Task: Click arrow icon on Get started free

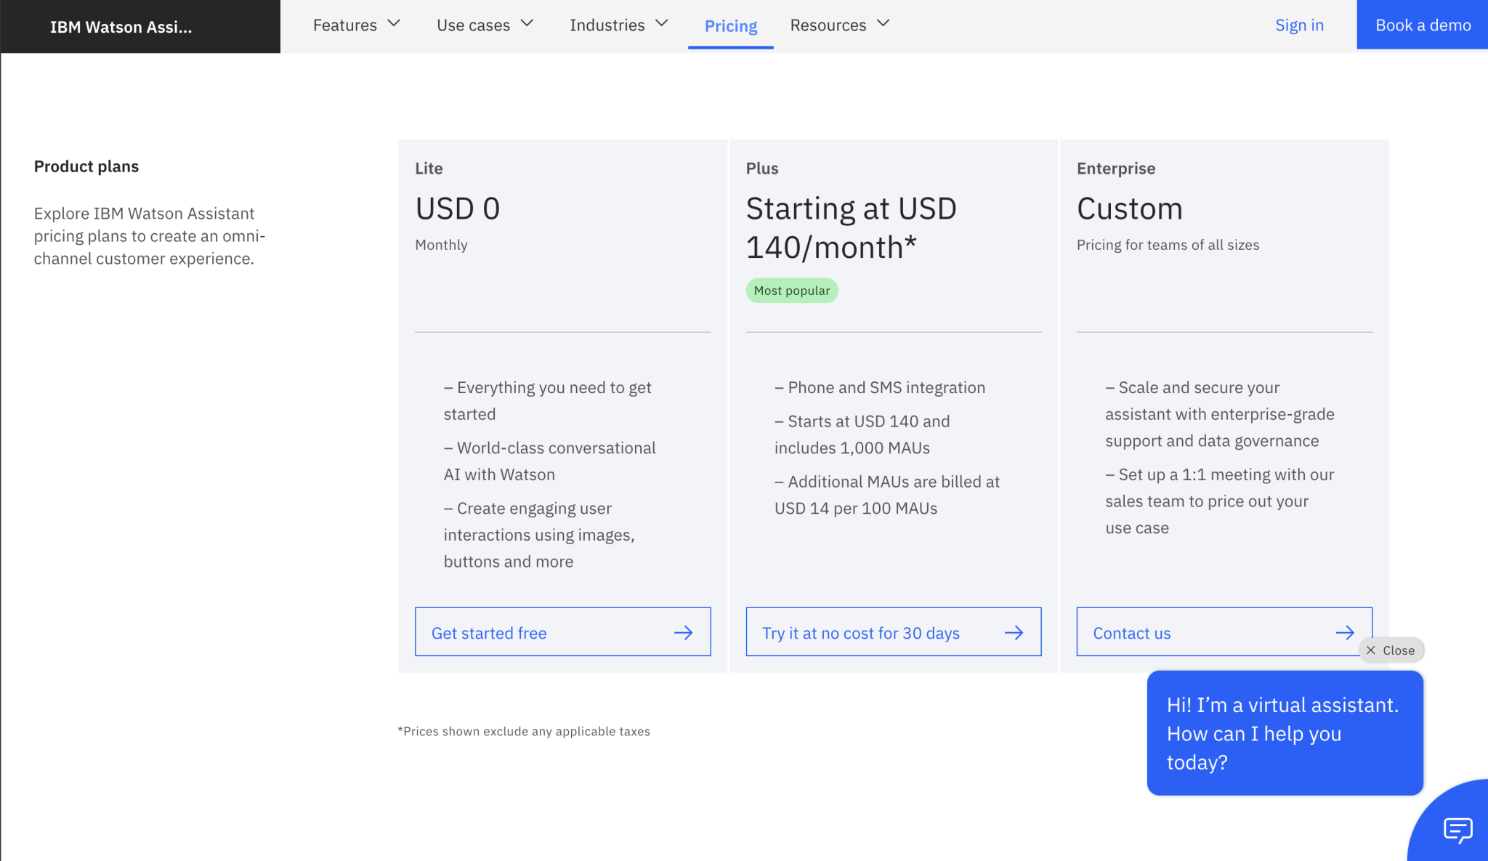Action: pos(683,633)
